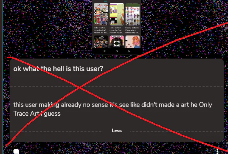Tap the triangle back navigation icon
Image resolution: width=228 pixels, height=154 pixels.
[129, 51]
